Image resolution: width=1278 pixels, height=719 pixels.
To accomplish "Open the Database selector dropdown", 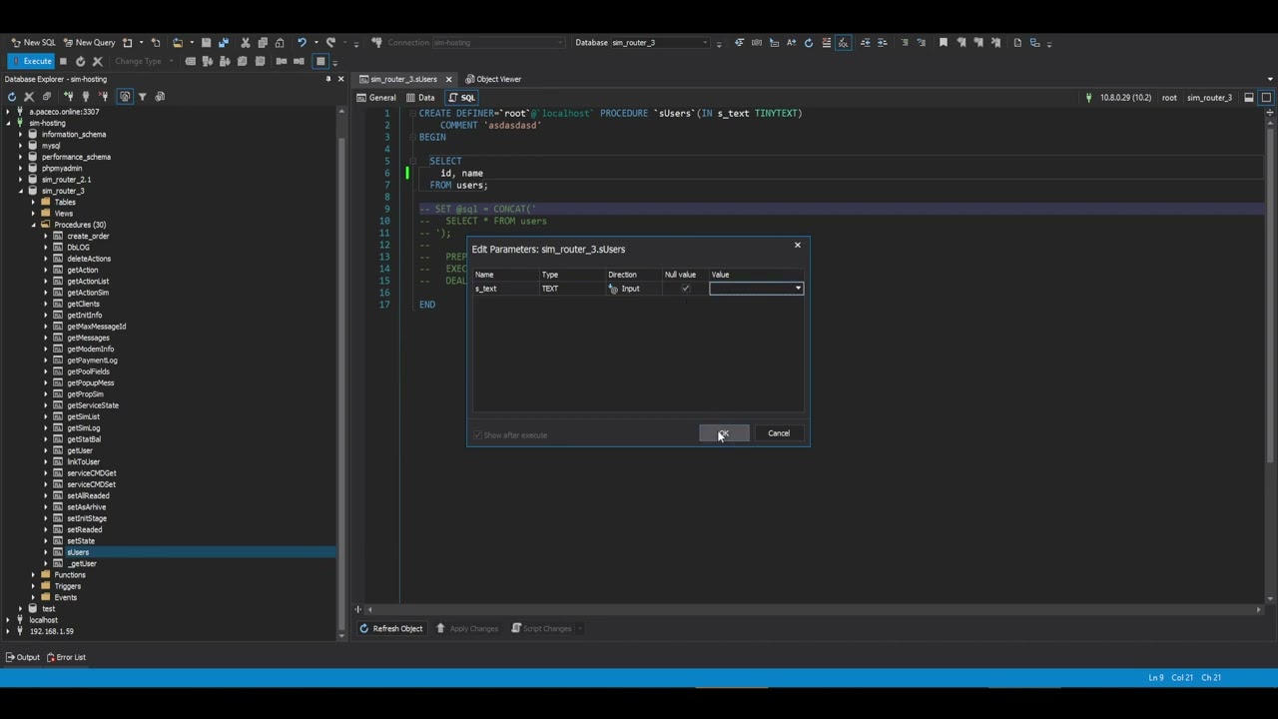I will pos(705,43).
